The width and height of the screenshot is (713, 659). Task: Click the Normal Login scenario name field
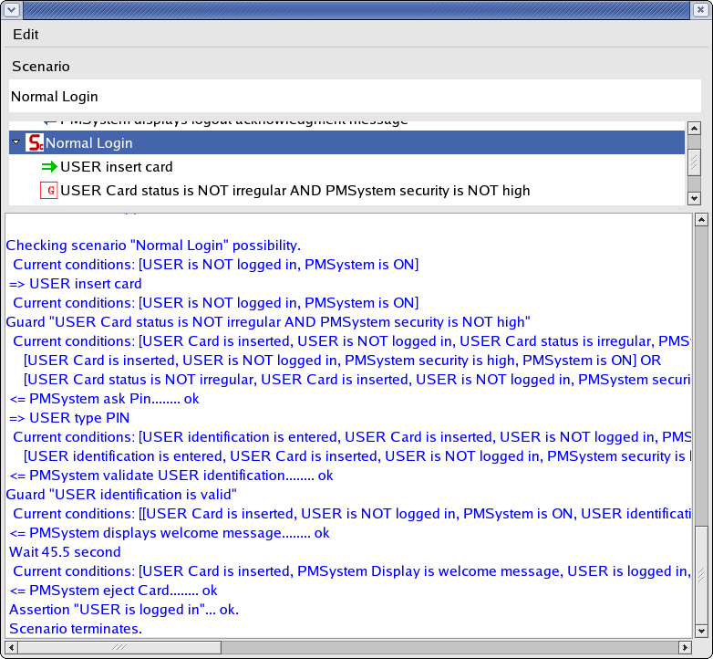(354, 97)
